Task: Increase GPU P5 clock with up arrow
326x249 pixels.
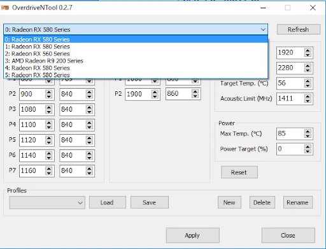Action: (x=49, y=138)
